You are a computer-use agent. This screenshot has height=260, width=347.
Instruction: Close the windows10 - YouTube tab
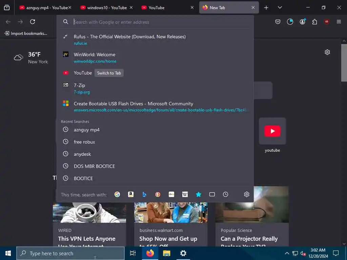(131, 7)
